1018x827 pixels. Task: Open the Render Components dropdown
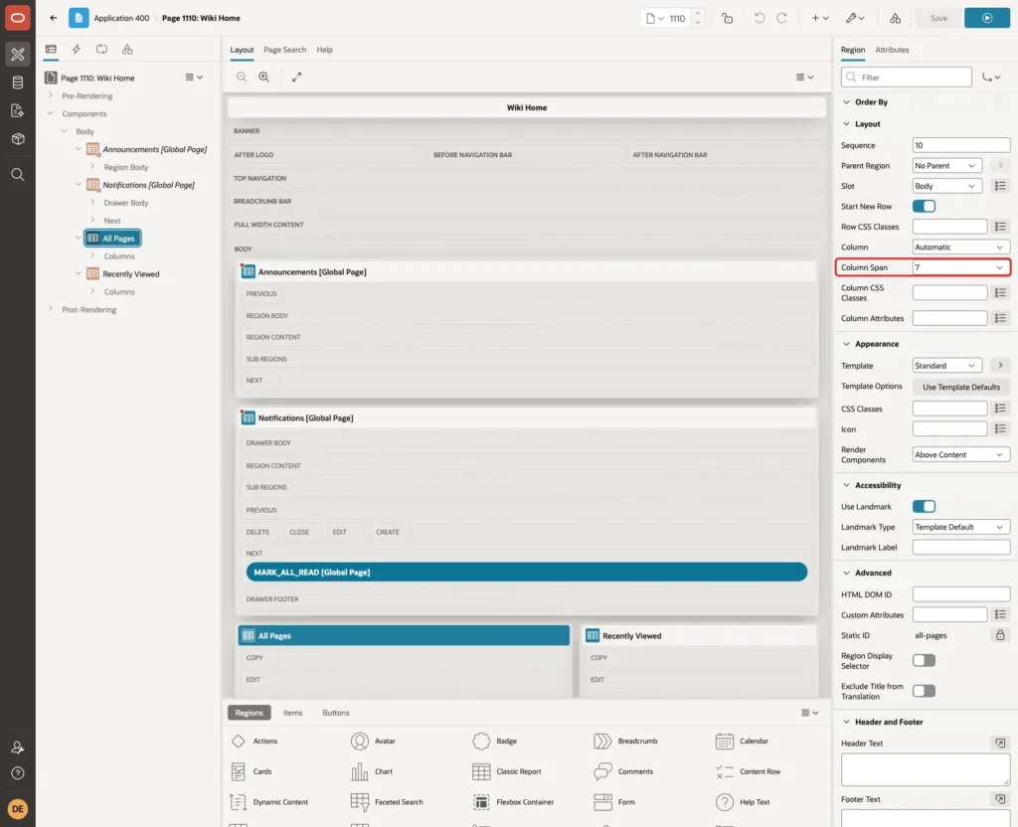point(961,455)
